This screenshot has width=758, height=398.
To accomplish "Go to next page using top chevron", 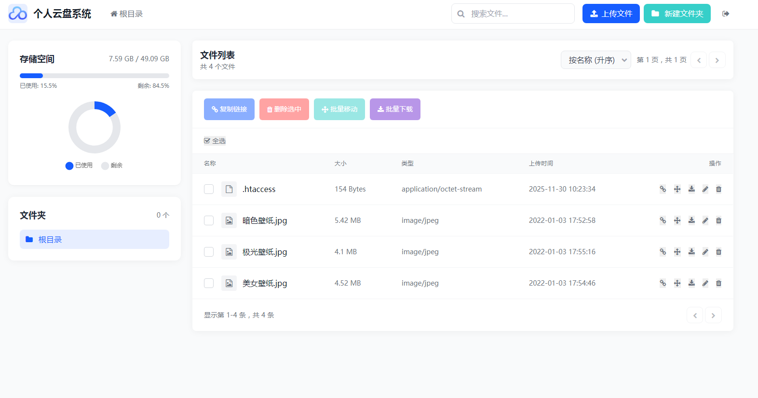I will point(717,60).
